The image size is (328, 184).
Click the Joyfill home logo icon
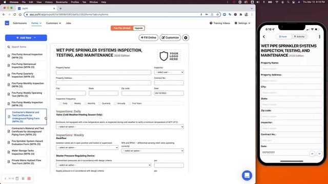[7, 23]
